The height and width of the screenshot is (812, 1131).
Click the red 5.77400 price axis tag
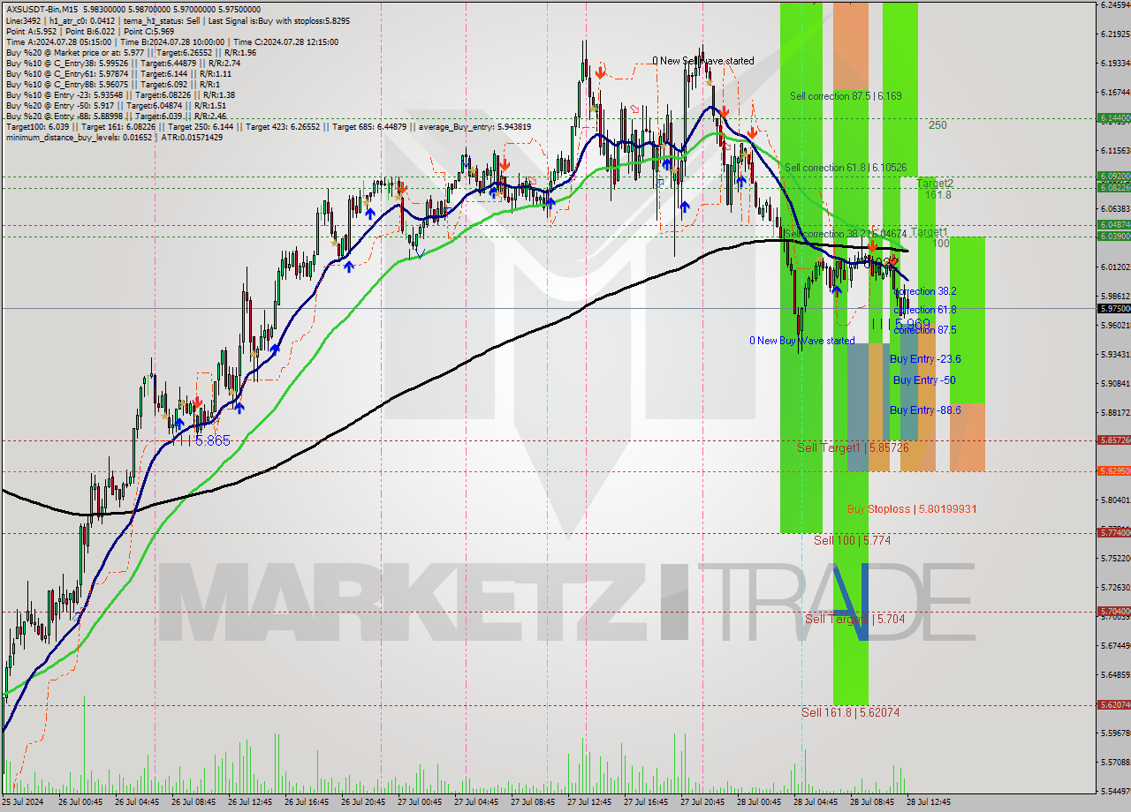(1113, 533)
